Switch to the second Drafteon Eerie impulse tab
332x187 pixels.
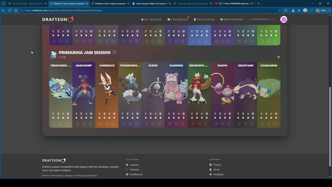[x=110, y=3]
